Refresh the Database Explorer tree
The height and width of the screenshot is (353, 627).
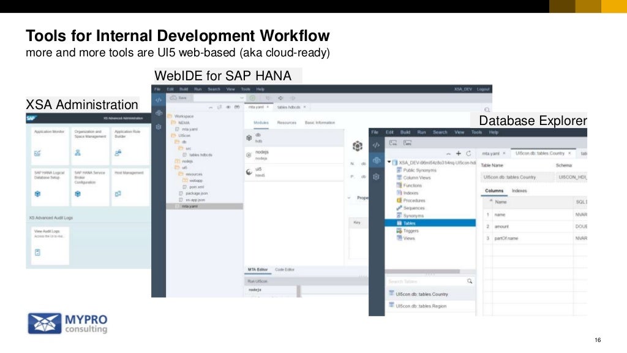click(x=468, y=153)
